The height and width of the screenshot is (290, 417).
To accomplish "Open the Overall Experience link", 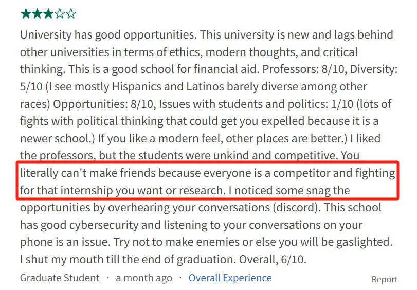I will click(230, 278).
